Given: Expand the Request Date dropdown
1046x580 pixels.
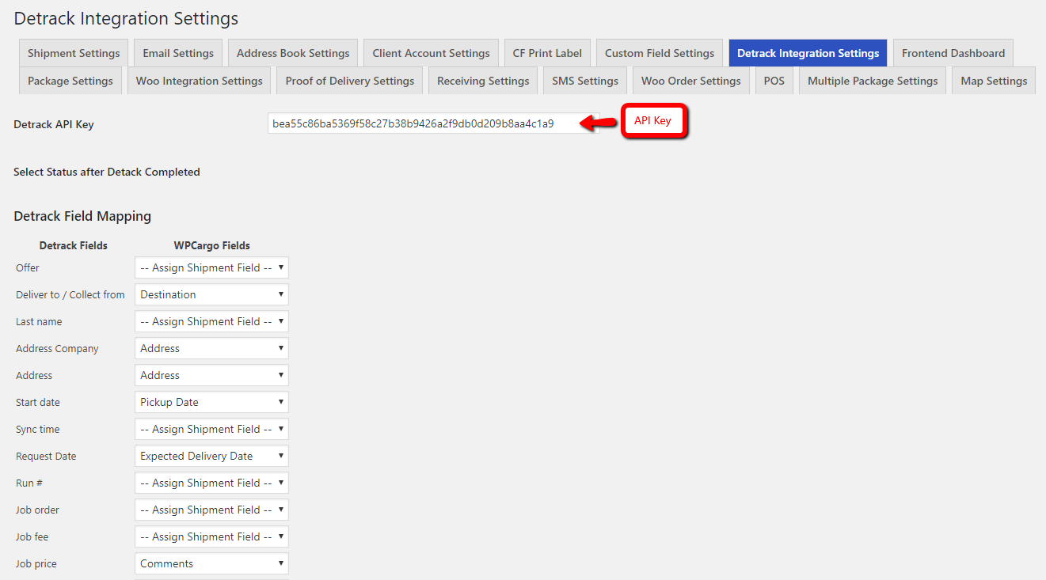Looking at the screenshot, I should (211, 456).
